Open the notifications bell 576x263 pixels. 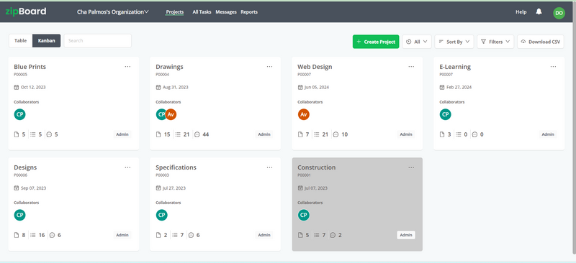(539, 11)
